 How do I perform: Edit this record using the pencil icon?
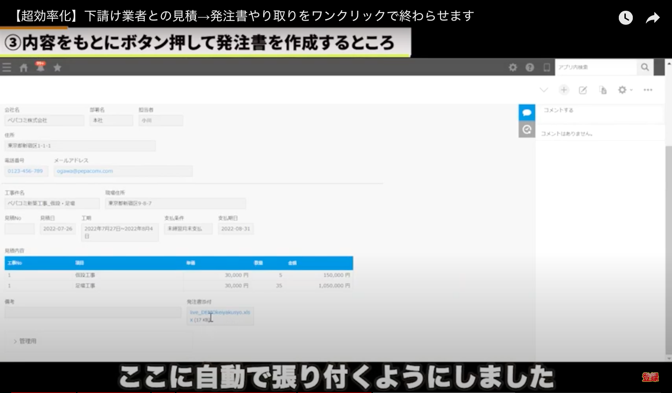pyautogui.click(x=583, y=90)
